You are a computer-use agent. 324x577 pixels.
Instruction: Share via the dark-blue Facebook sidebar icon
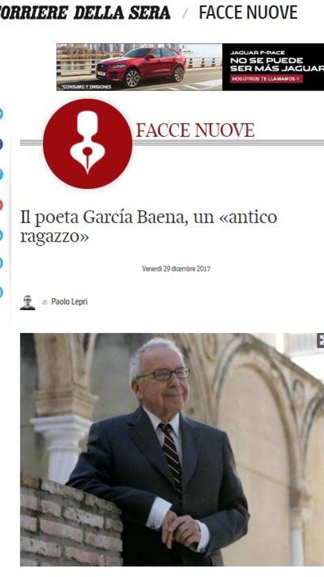click(x=1, y=144)
